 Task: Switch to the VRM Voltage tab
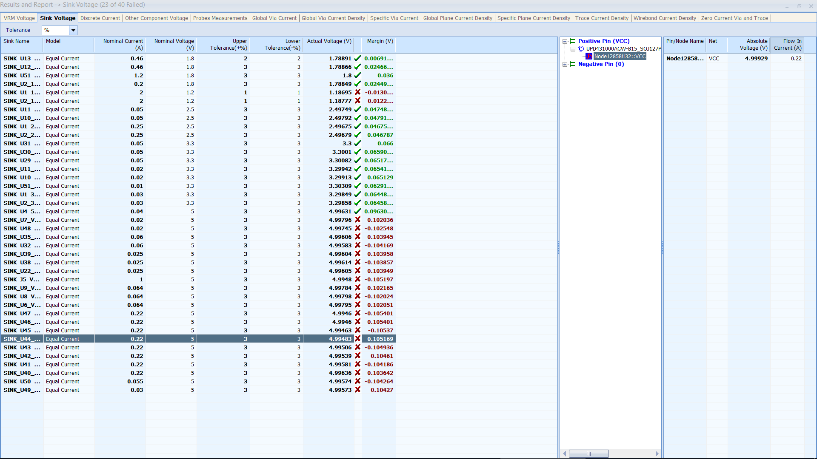coord(19,18)
